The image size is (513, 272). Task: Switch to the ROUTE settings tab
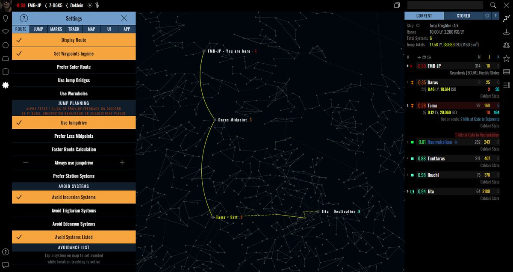click(21, 29)
